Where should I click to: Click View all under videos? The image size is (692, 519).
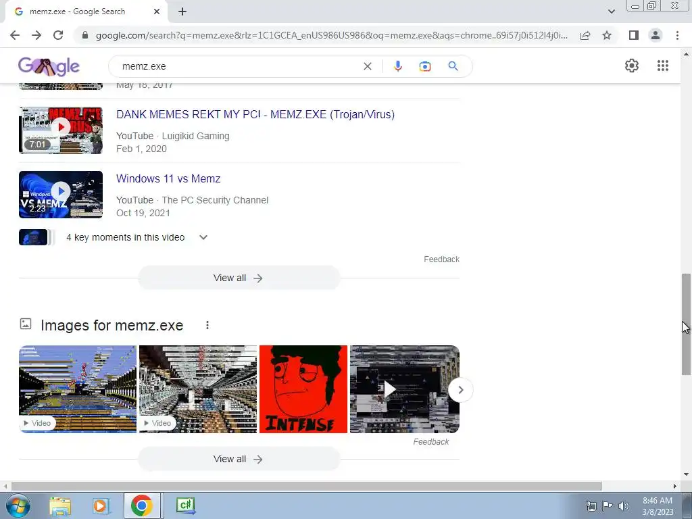pyautogui.click(x=239, y=278)
